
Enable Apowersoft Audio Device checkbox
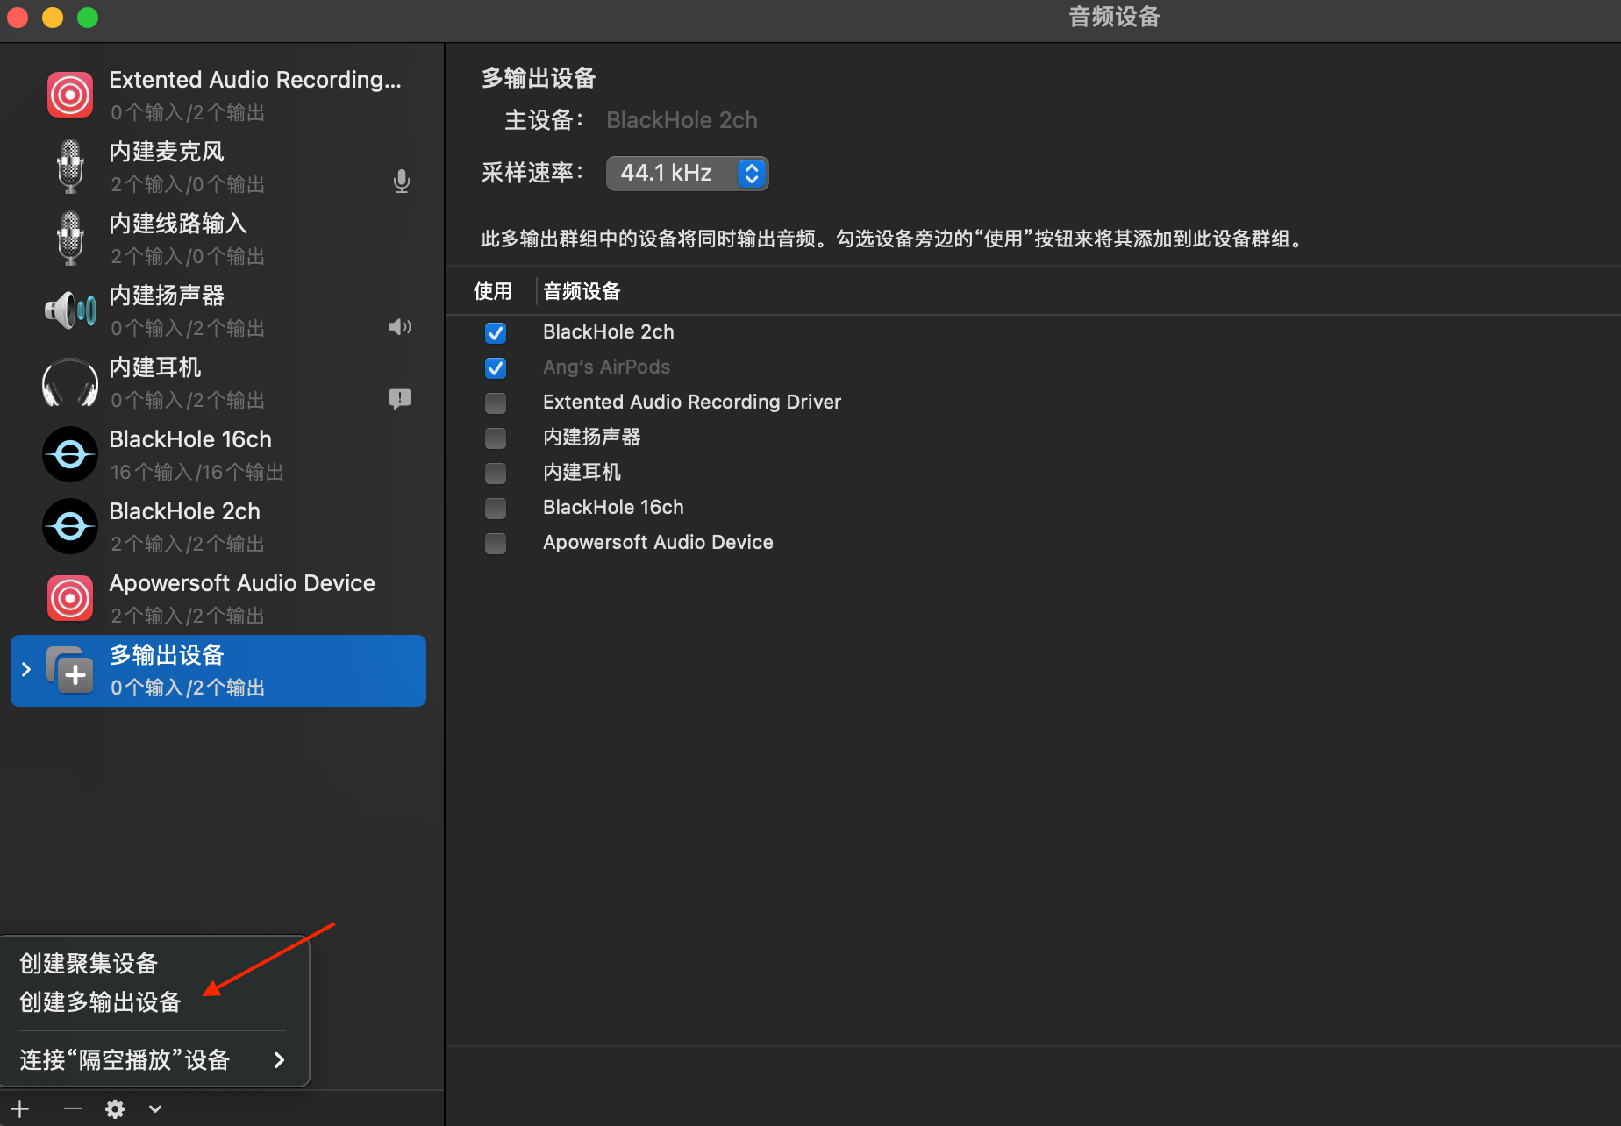coord(496,543)
